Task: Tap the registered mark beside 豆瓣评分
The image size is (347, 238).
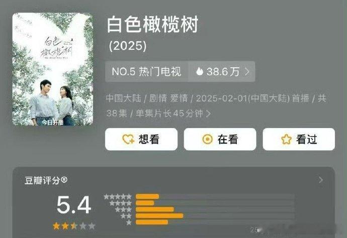Action: tap(64, 180)
